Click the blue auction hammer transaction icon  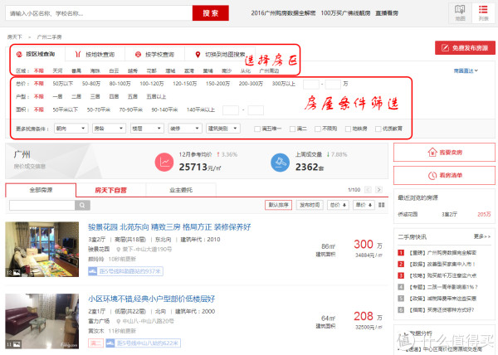(x=280, y=162)
